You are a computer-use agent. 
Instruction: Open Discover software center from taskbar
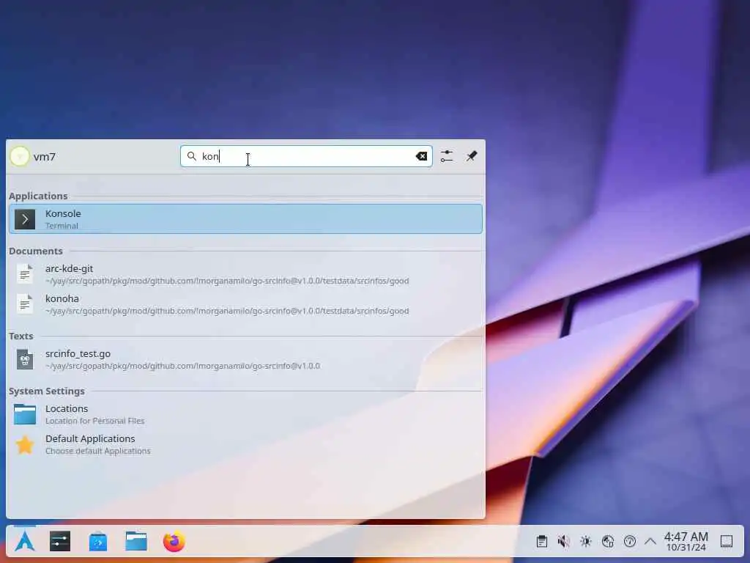pos(98,542)
